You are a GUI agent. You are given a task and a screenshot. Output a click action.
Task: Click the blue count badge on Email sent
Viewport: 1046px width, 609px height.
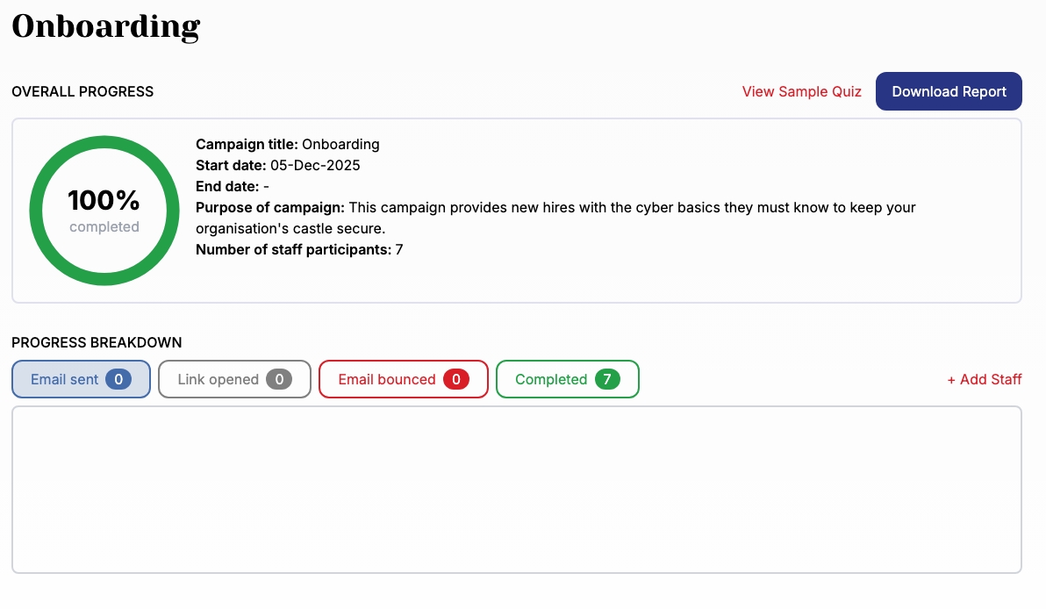118,379
